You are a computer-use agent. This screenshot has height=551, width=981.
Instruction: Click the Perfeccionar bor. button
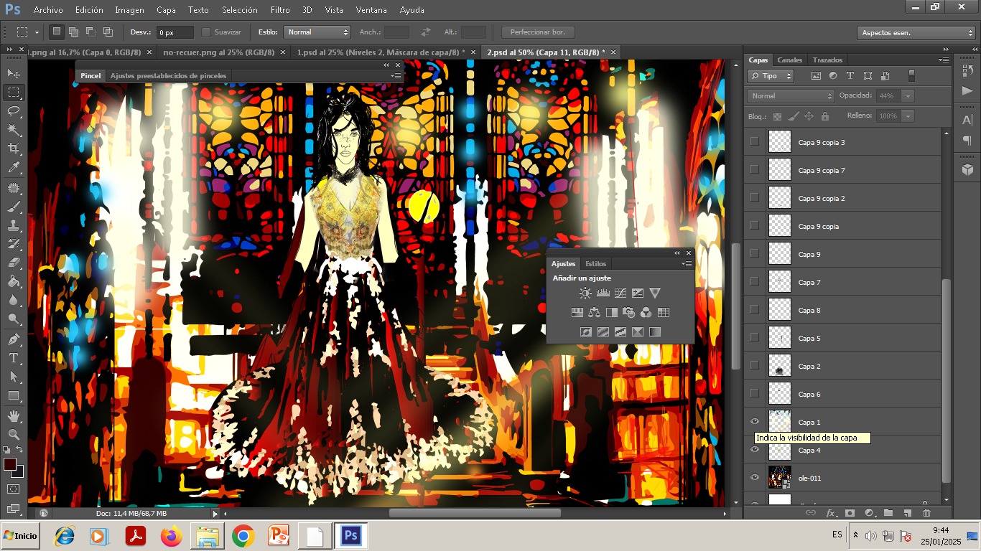click(x=538, y=32)
